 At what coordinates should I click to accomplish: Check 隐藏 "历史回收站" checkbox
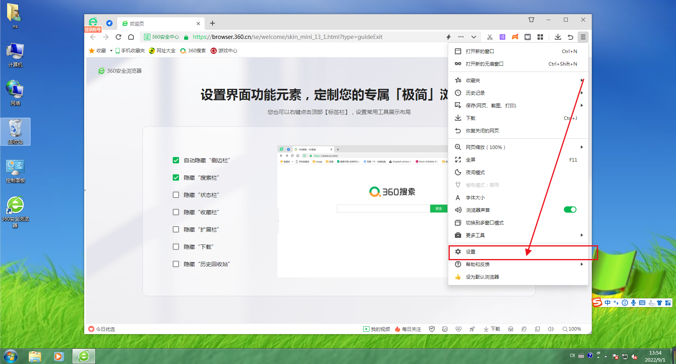point(176,264)
